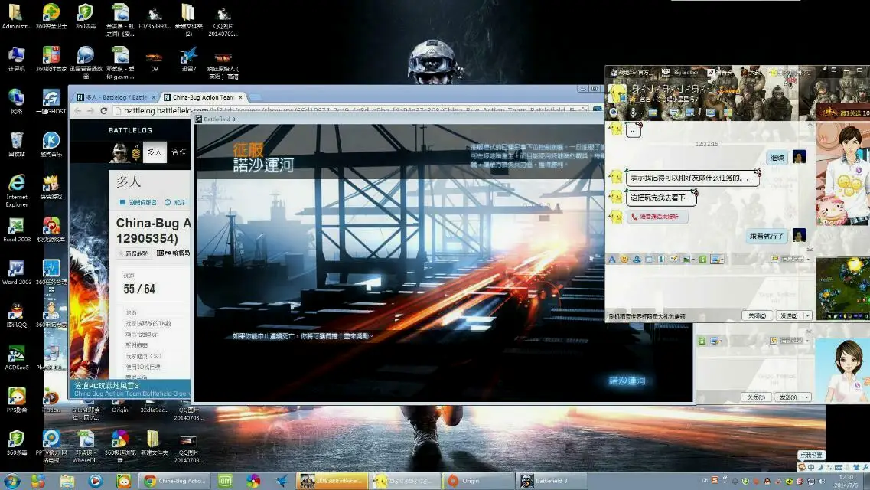Click 关闭 in the rear QQ chat window
870x490 pixels.
click(756, 397)
